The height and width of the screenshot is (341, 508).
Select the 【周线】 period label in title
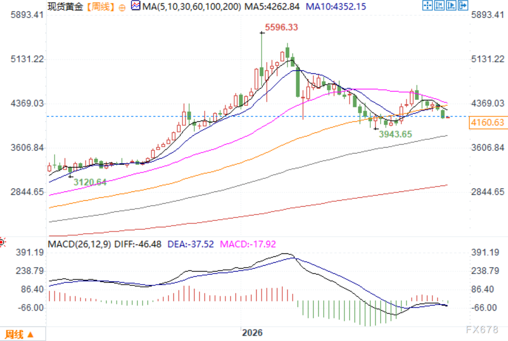tap(101, 7)
